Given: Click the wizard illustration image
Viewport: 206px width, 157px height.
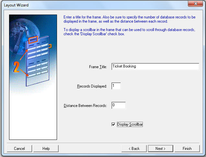Looking at the screenshot, I should 33,77.
